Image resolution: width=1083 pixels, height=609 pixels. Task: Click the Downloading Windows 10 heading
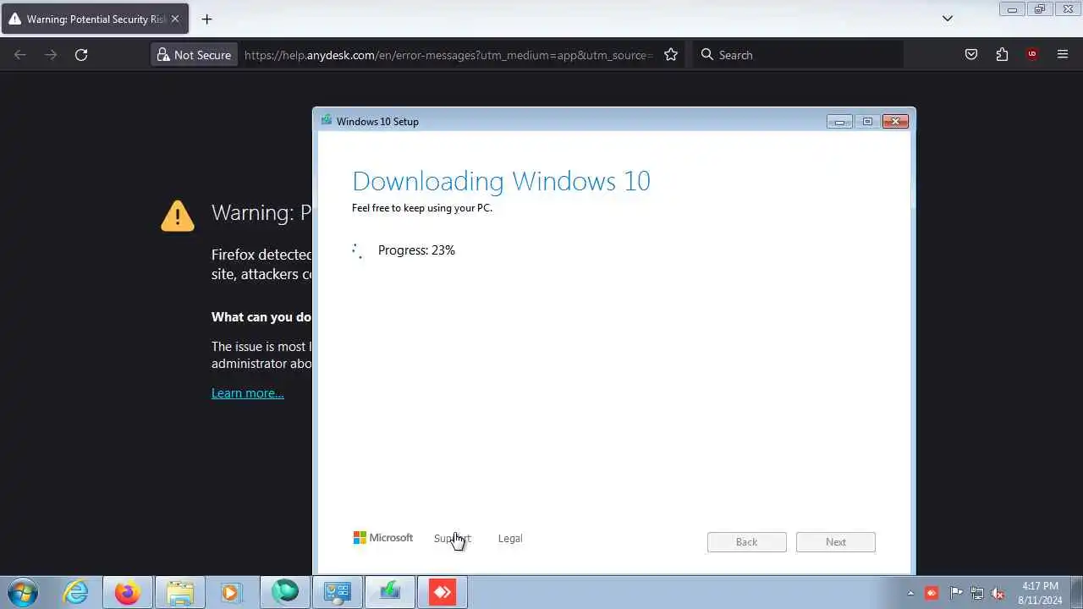(501, 181)
